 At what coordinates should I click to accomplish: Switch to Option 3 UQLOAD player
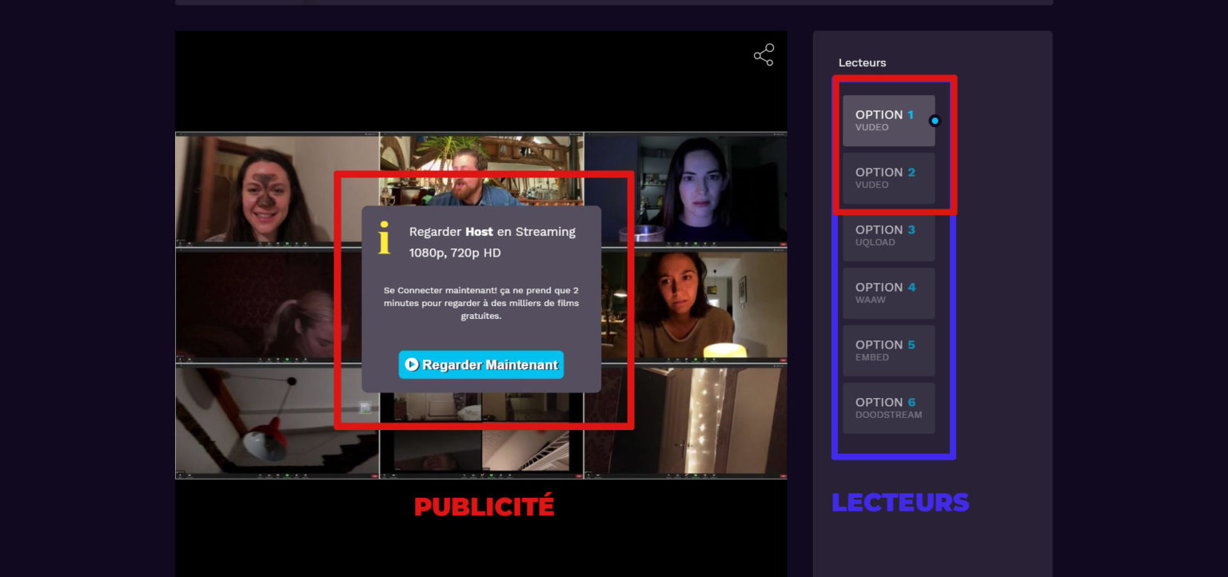[x=888, y=235]
